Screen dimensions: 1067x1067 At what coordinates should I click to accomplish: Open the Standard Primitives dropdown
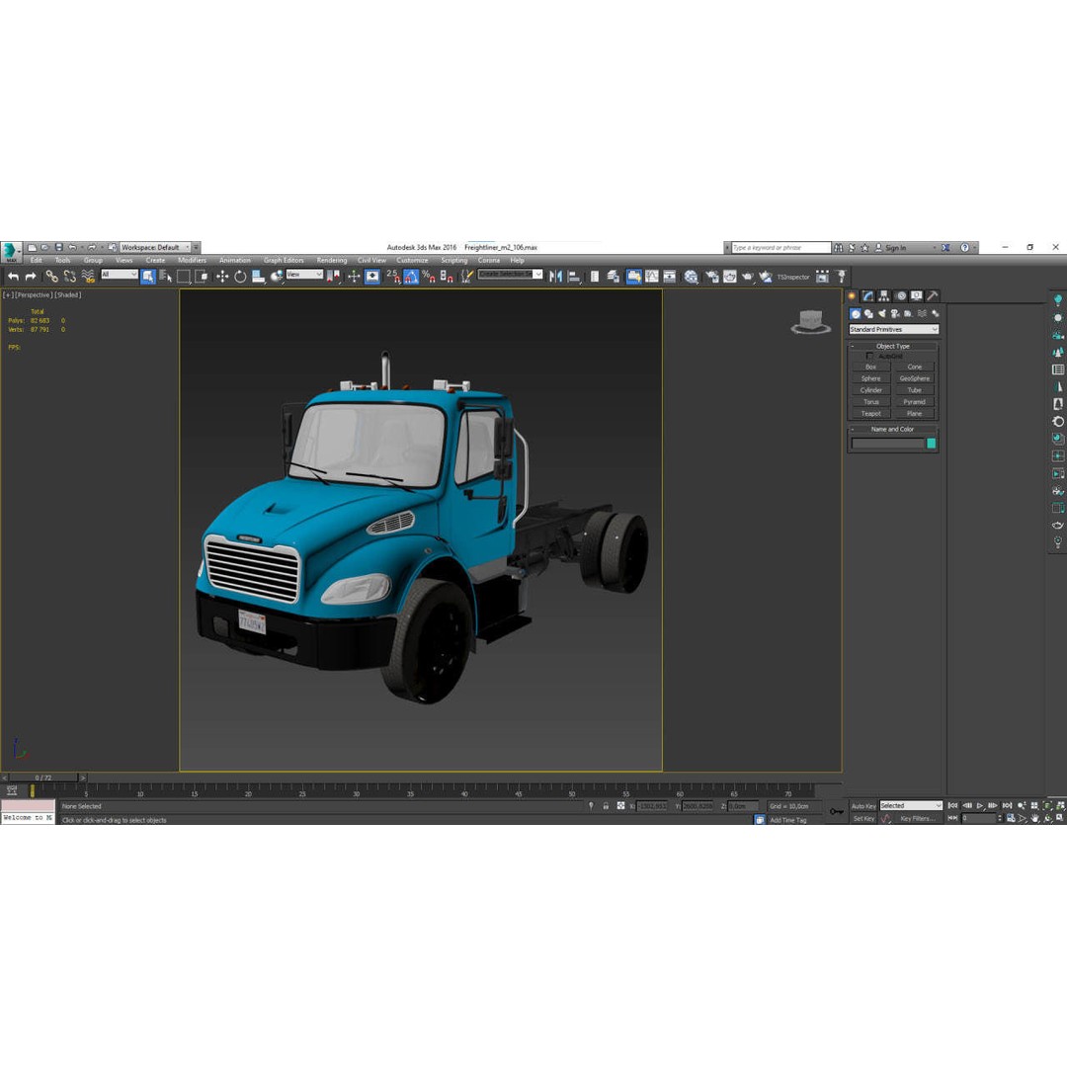tap(892, 328)
